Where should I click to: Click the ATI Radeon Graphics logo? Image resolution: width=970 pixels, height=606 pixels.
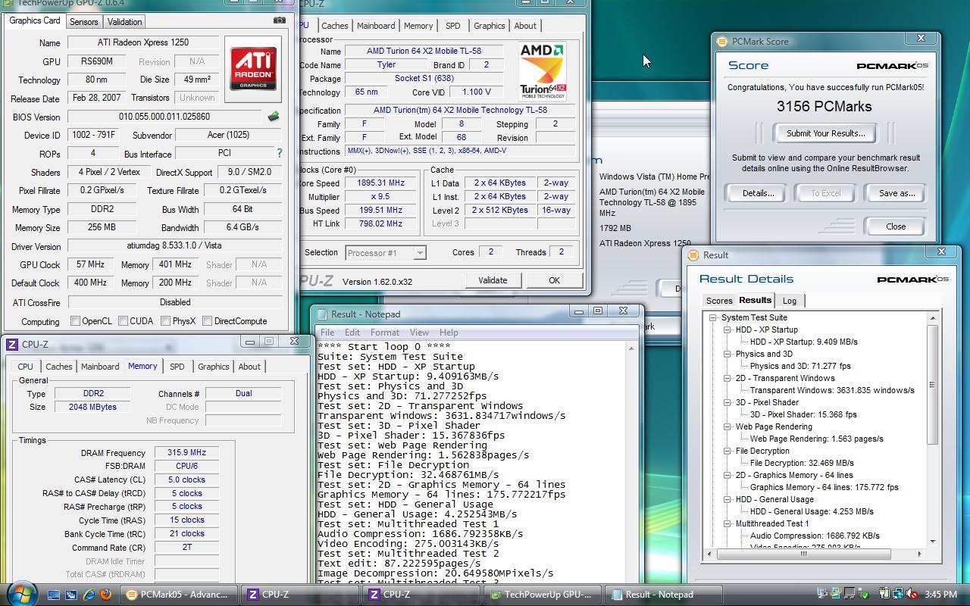point(253,69)
